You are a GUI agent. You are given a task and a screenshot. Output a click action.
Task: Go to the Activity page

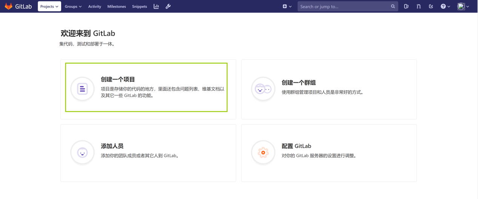95,6
